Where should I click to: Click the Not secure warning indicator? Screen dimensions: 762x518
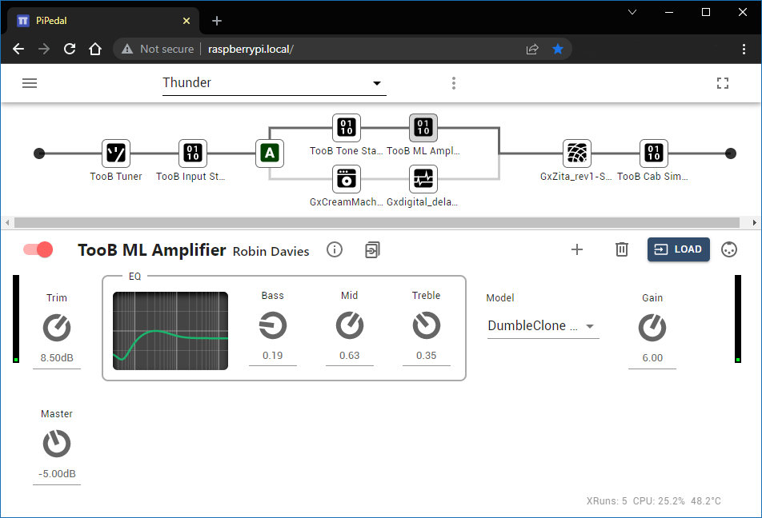coord(158,49)
